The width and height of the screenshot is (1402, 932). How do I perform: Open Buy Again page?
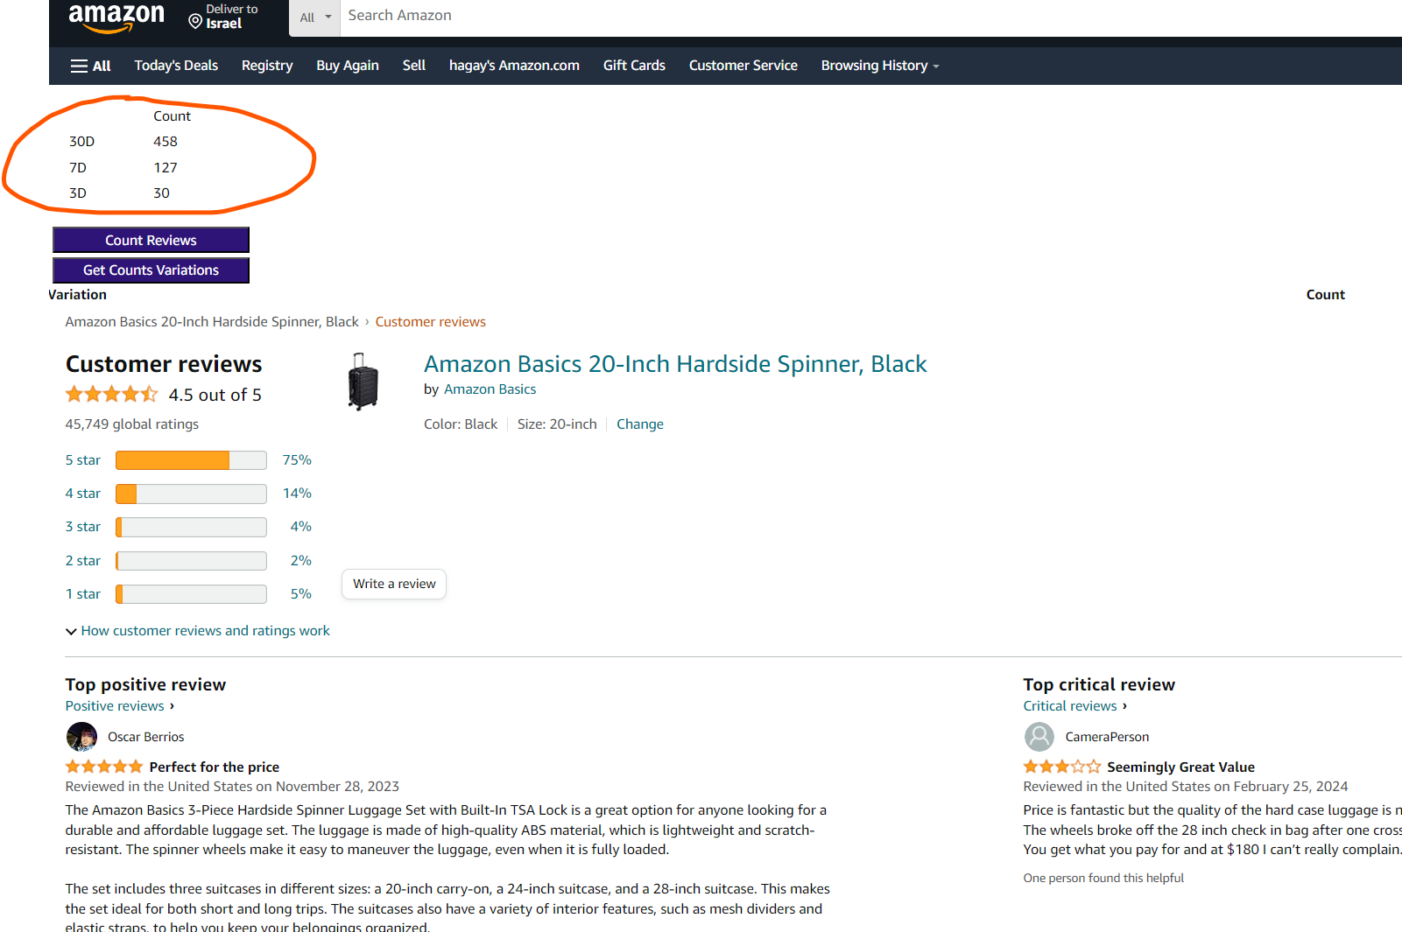coord(348,66)
